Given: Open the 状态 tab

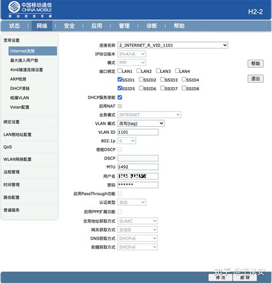Looking at the screenshot, I should 14,26.
